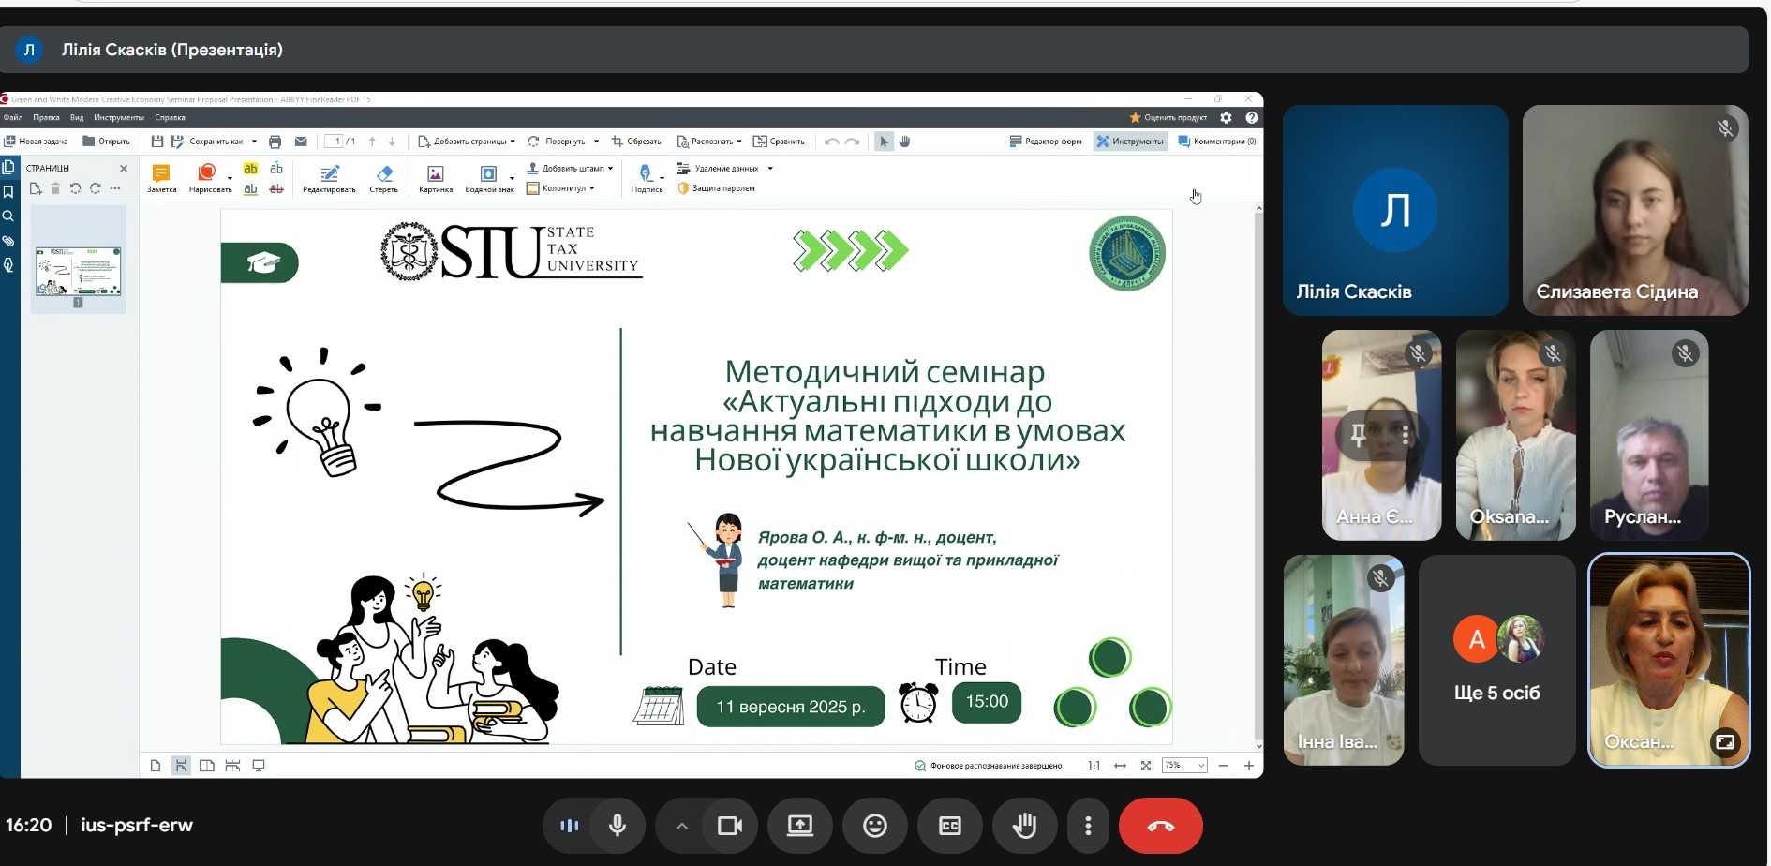Open the Справка menu
Screen dimensions: 1771x866
point(170,118)
